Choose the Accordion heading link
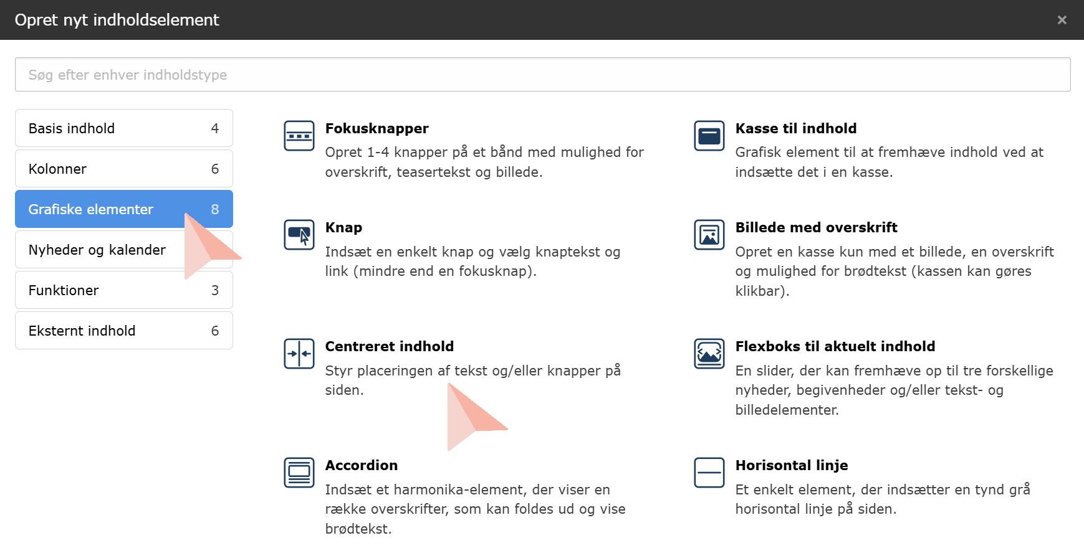1084x538 pixels. point(361,465)
